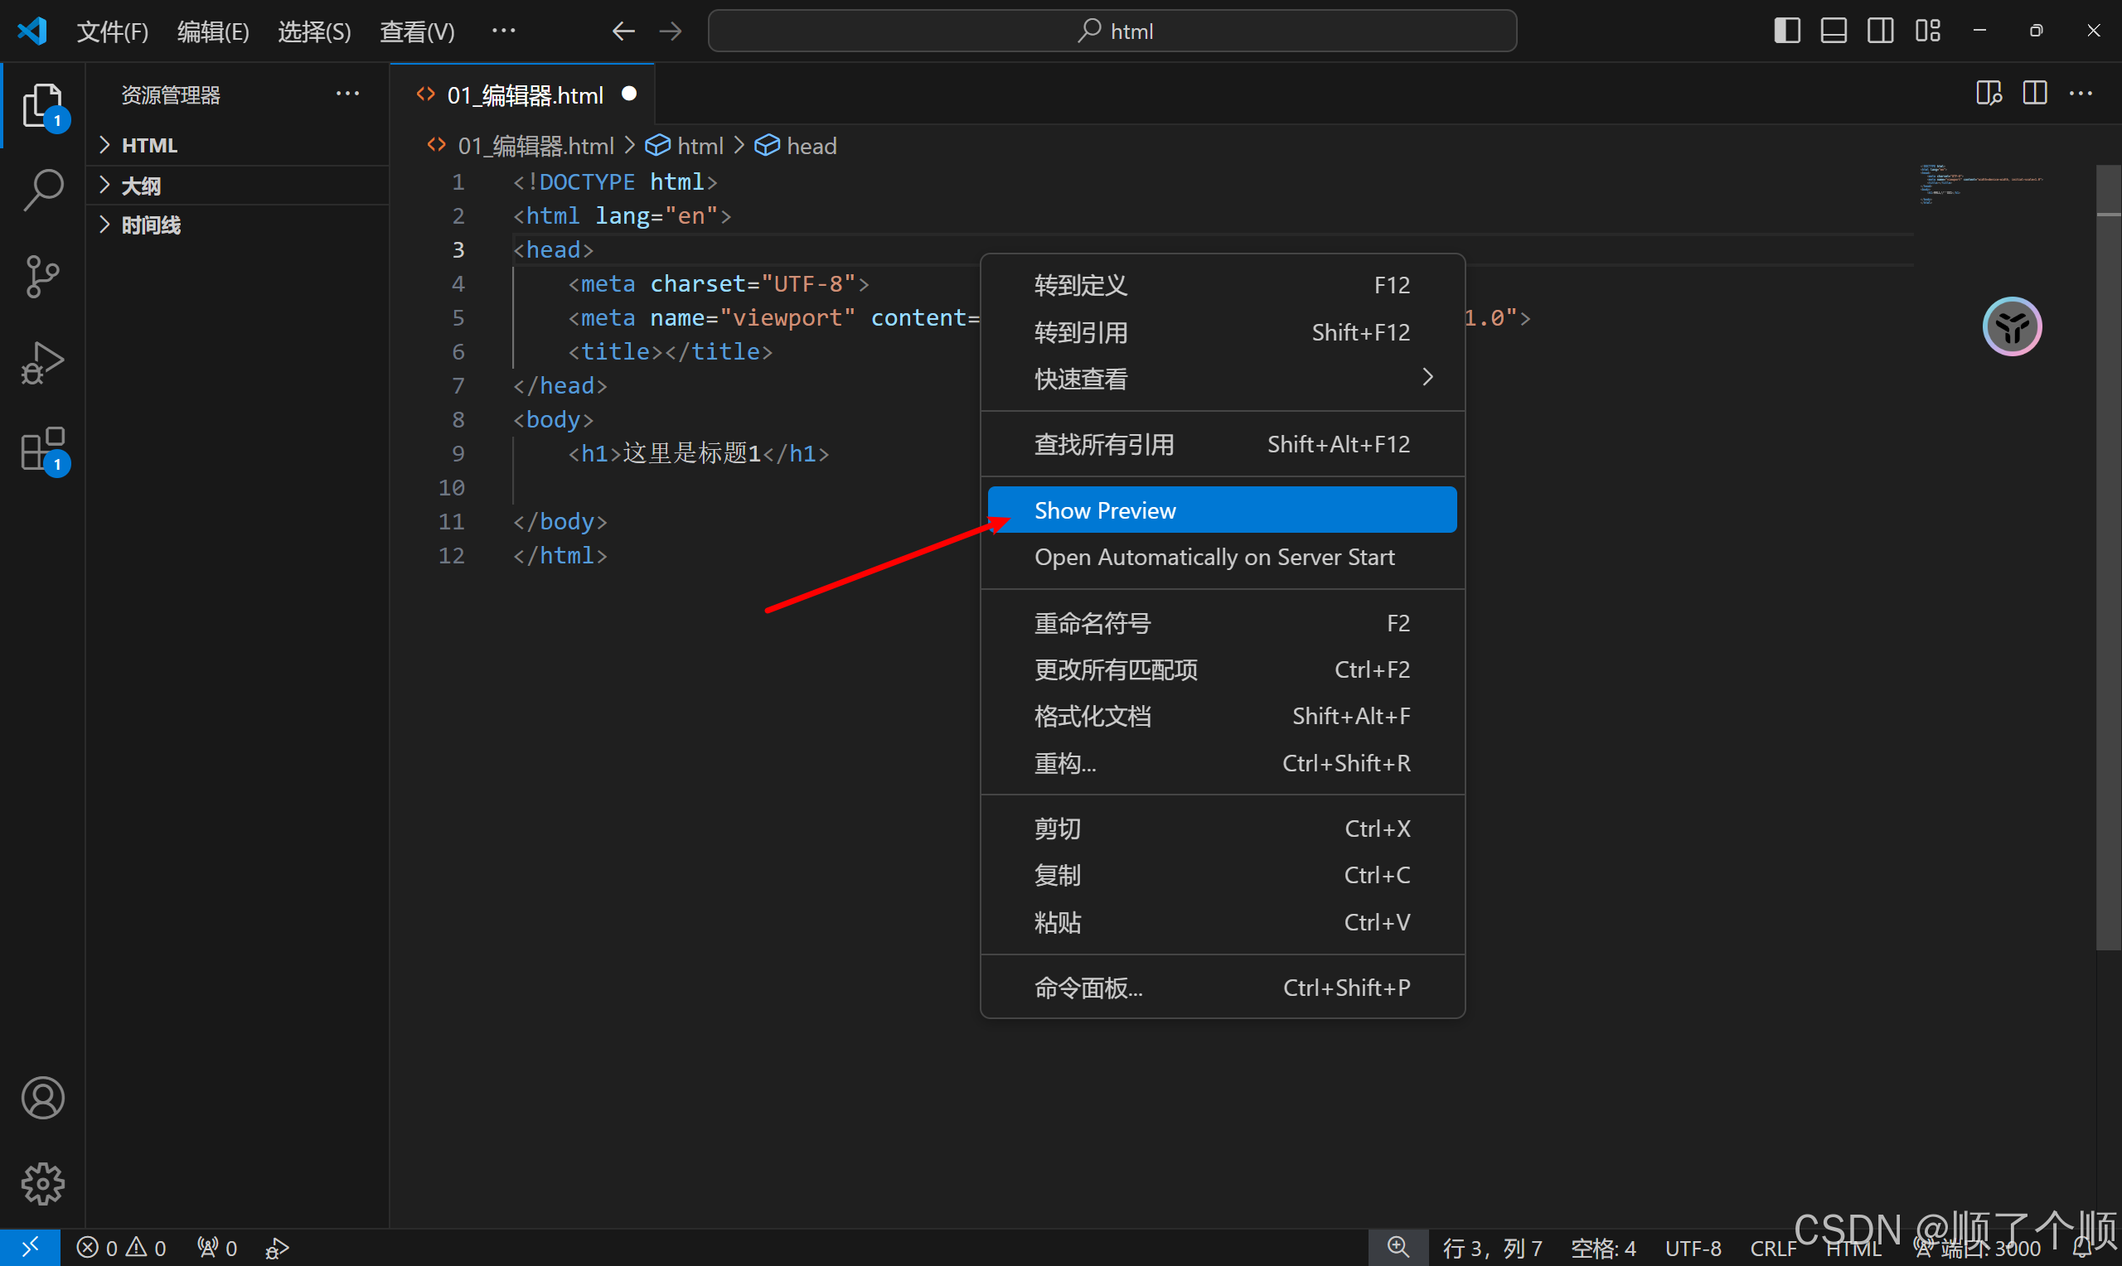Viewport: 2122px width, 1266px height.
Task: Choose 格式化文档 in context menu
Action: 1222,716
